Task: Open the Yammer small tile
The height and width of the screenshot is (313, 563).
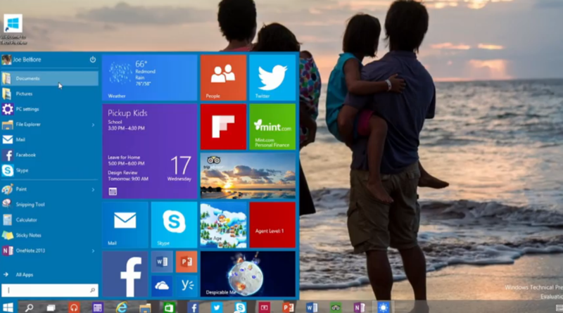Action: pos(186,286)
